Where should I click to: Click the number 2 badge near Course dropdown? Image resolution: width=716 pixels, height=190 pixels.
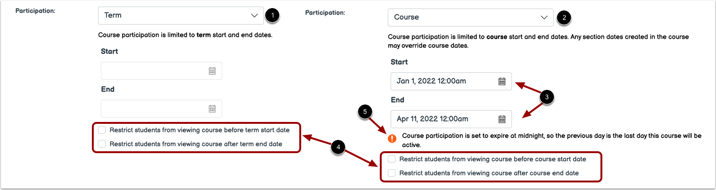pos(563,17)
